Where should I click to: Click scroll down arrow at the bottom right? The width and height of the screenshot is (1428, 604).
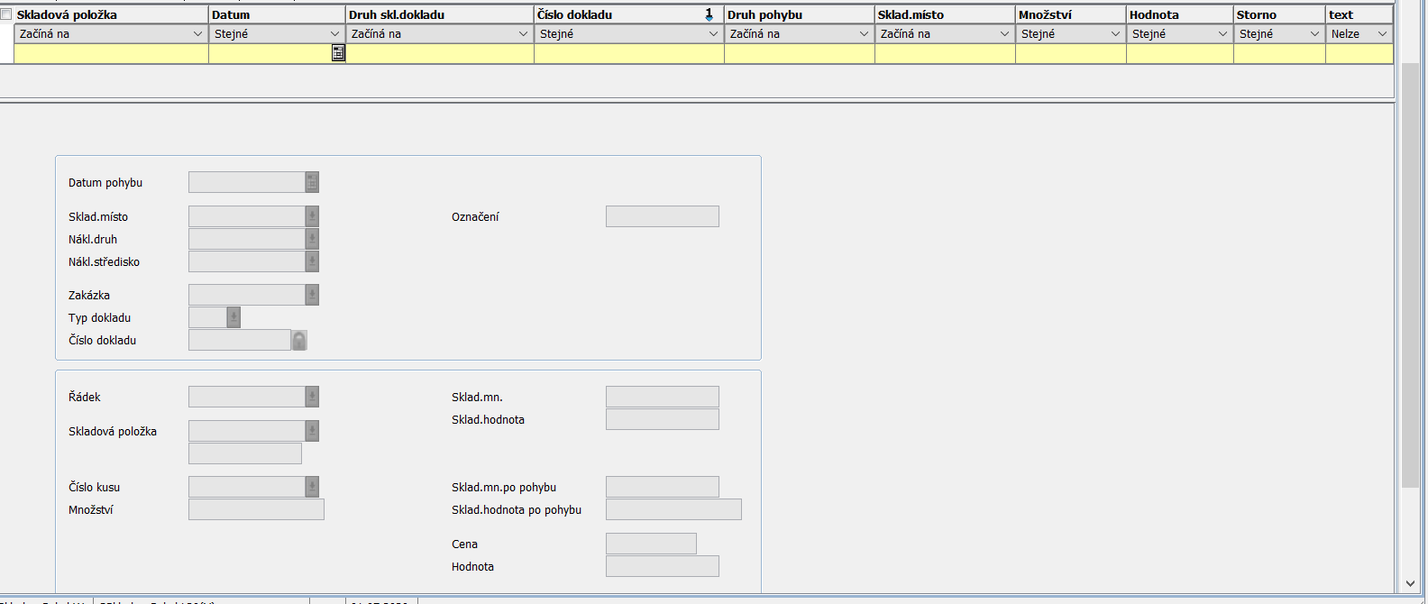[1410, 584]
